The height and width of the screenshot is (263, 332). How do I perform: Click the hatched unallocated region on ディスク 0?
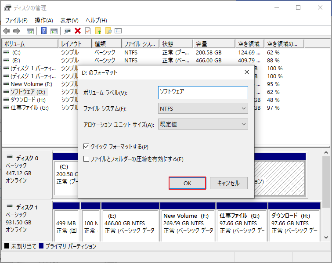coord(279,178)
